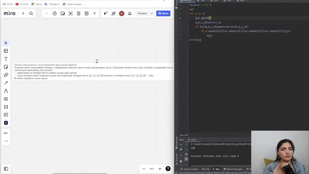Click the PyCharm status bar indexing message

coord(215,173)
